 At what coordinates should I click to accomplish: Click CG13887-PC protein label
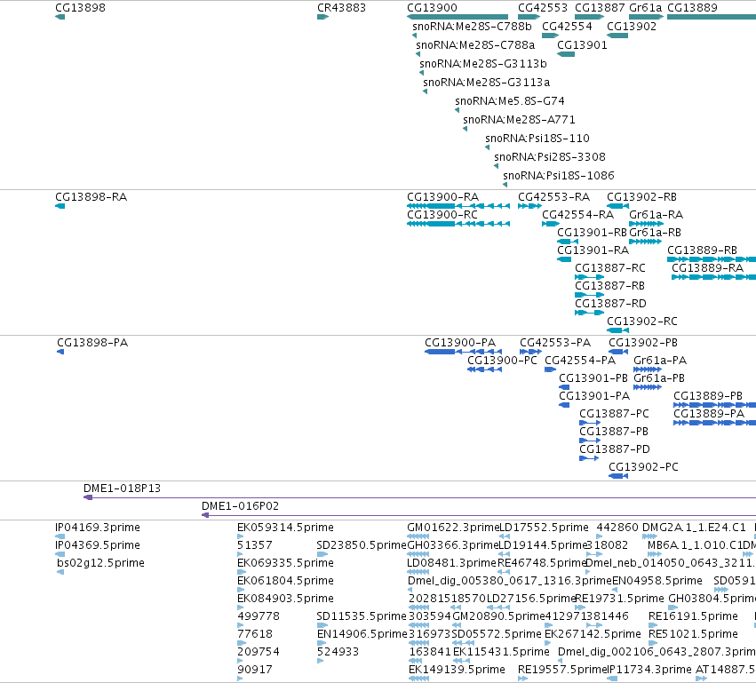614,414
